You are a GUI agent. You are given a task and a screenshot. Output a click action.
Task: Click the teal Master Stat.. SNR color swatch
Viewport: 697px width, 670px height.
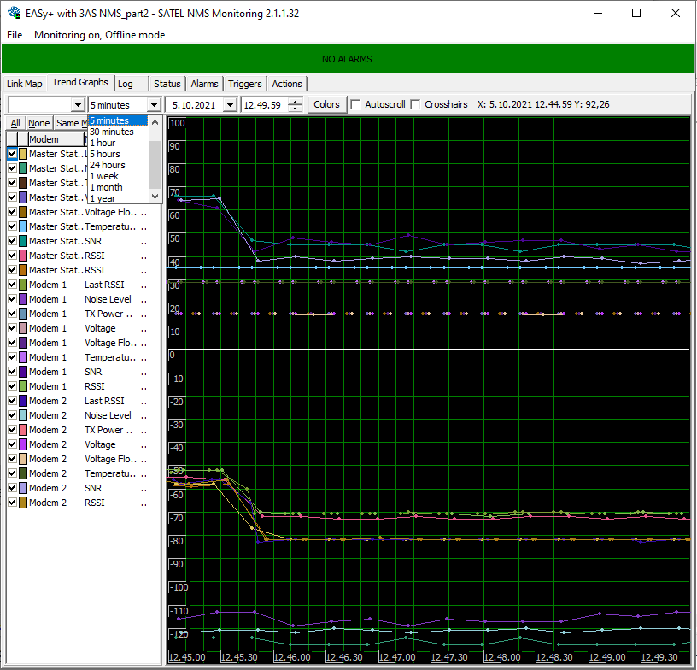point(23,241)
